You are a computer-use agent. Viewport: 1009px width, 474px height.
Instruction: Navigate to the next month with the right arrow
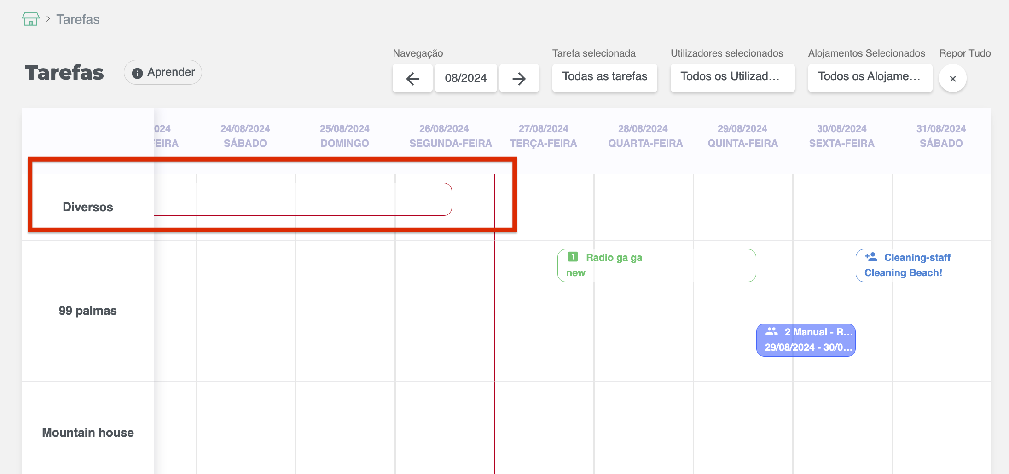point(519,78)
